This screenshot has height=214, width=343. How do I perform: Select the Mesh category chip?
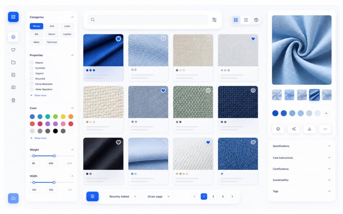point(37,42)
